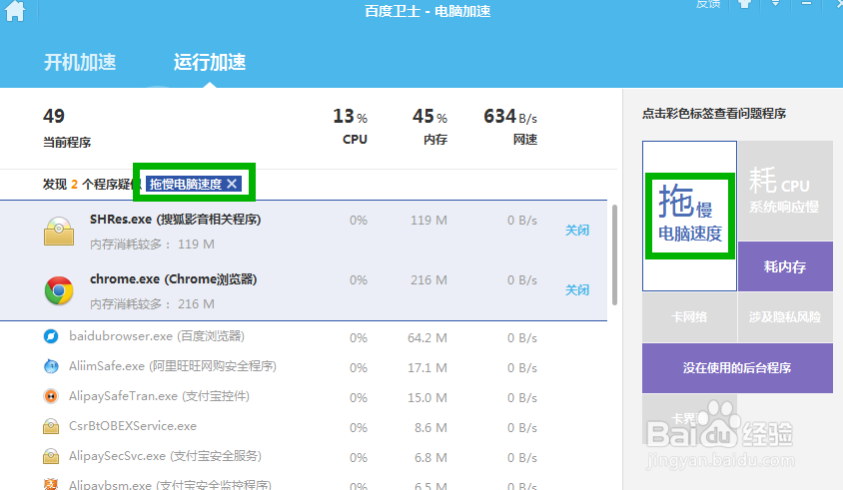The width and height of the screenshot is (843, 490).
Task: Click the 45% 内存 usage stat
Action: 430,127
